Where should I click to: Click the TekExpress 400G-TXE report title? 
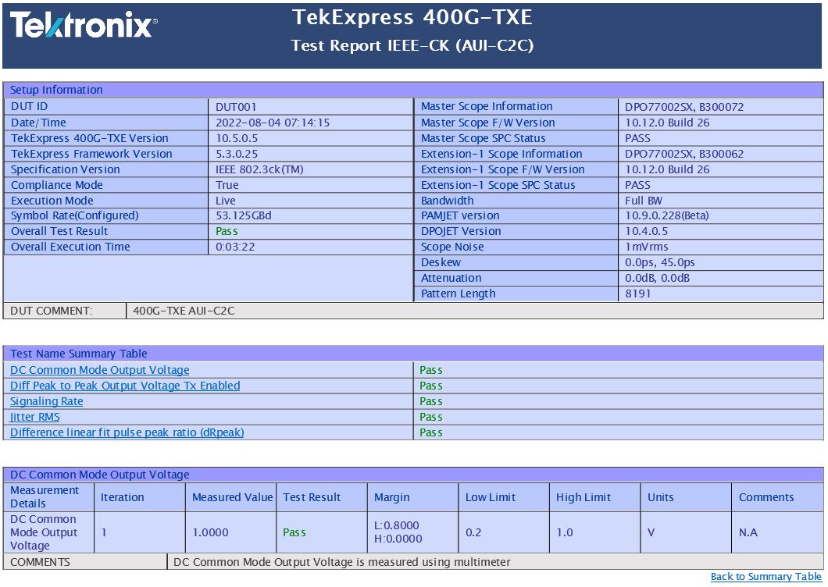tap(412, 17)
